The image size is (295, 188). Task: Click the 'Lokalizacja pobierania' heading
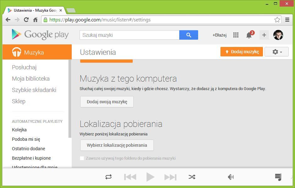coord(121,124)
